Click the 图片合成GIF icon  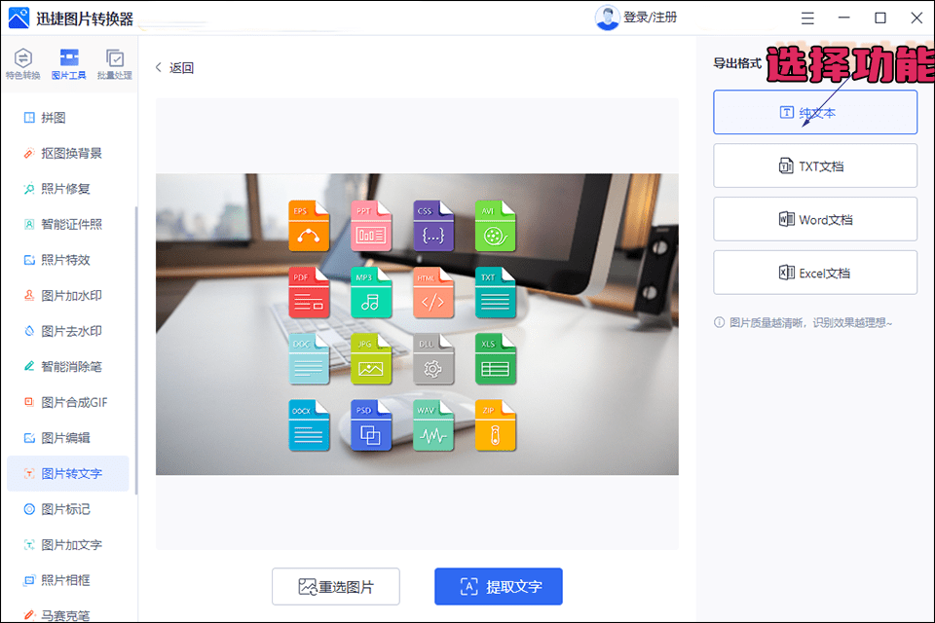[29, 402]
